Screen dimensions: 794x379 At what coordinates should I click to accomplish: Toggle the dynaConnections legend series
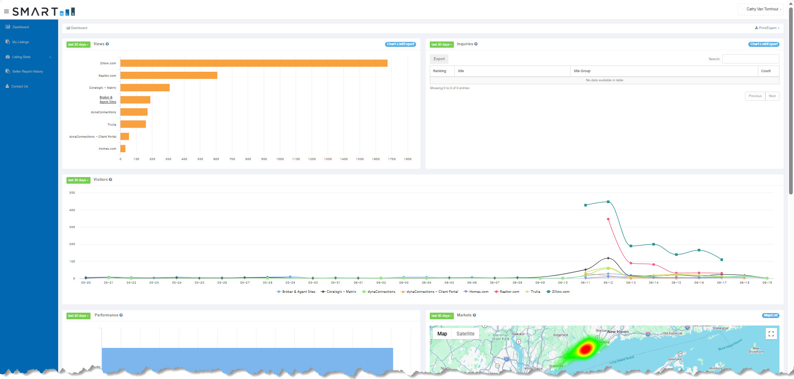point(379,292)
